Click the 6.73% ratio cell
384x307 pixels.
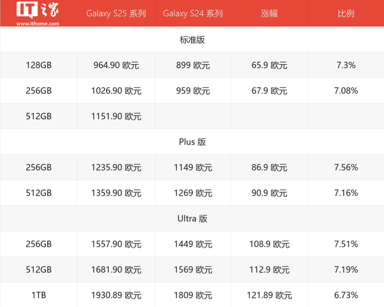pyautogui.click(x=346, y=295)
